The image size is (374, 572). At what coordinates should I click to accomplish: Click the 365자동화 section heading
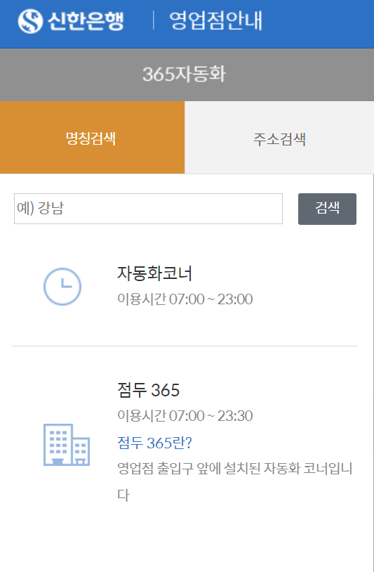pyautogui.click(x=185, y=74)
